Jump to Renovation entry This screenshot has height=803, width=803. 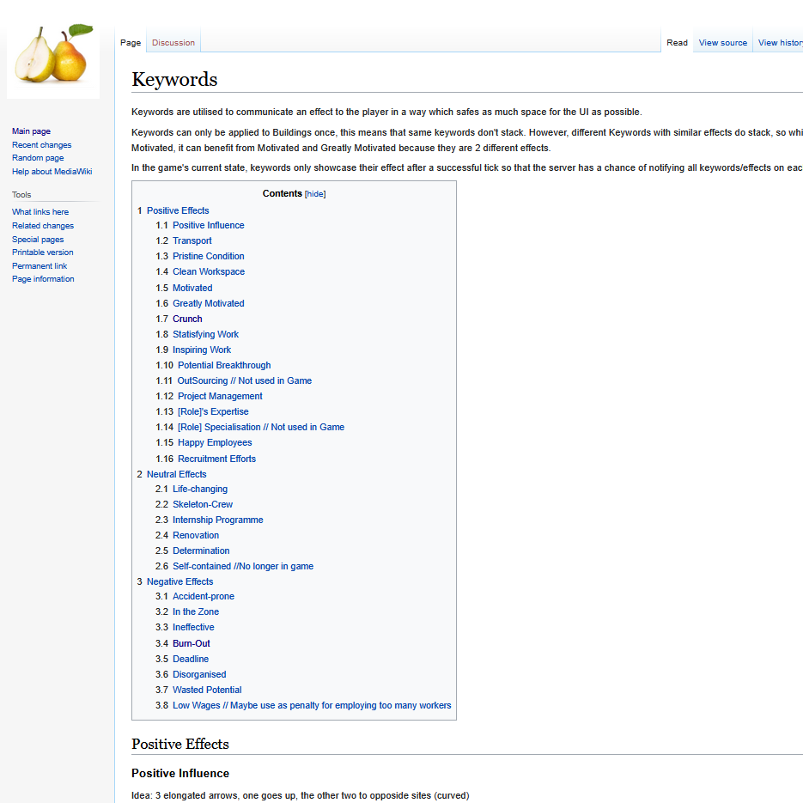tap(196, 535)
